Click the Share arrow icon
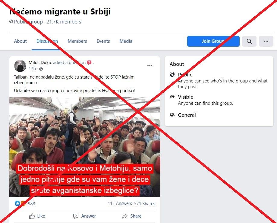The width and height of the screenshot is (277, 223). pyautogui.click(x=125, y=216)
